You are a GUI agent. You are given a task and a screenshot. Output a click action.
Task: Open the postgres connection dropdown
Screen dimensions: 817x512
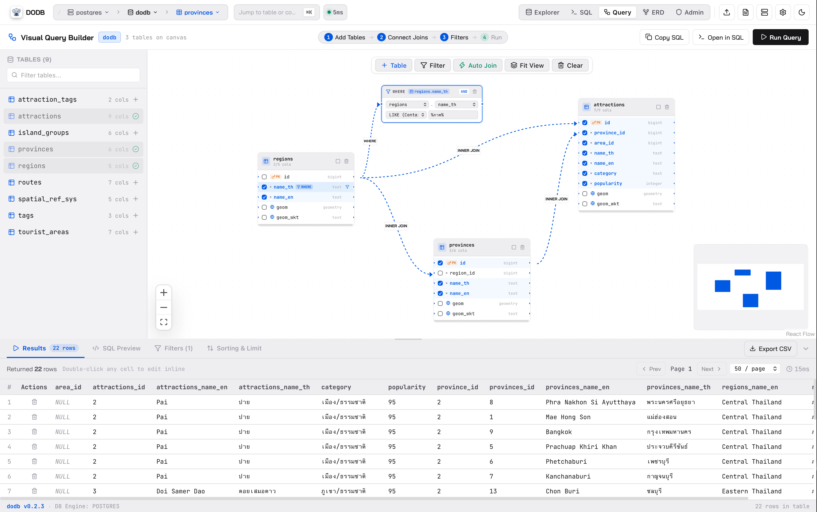tap(88, 12)
